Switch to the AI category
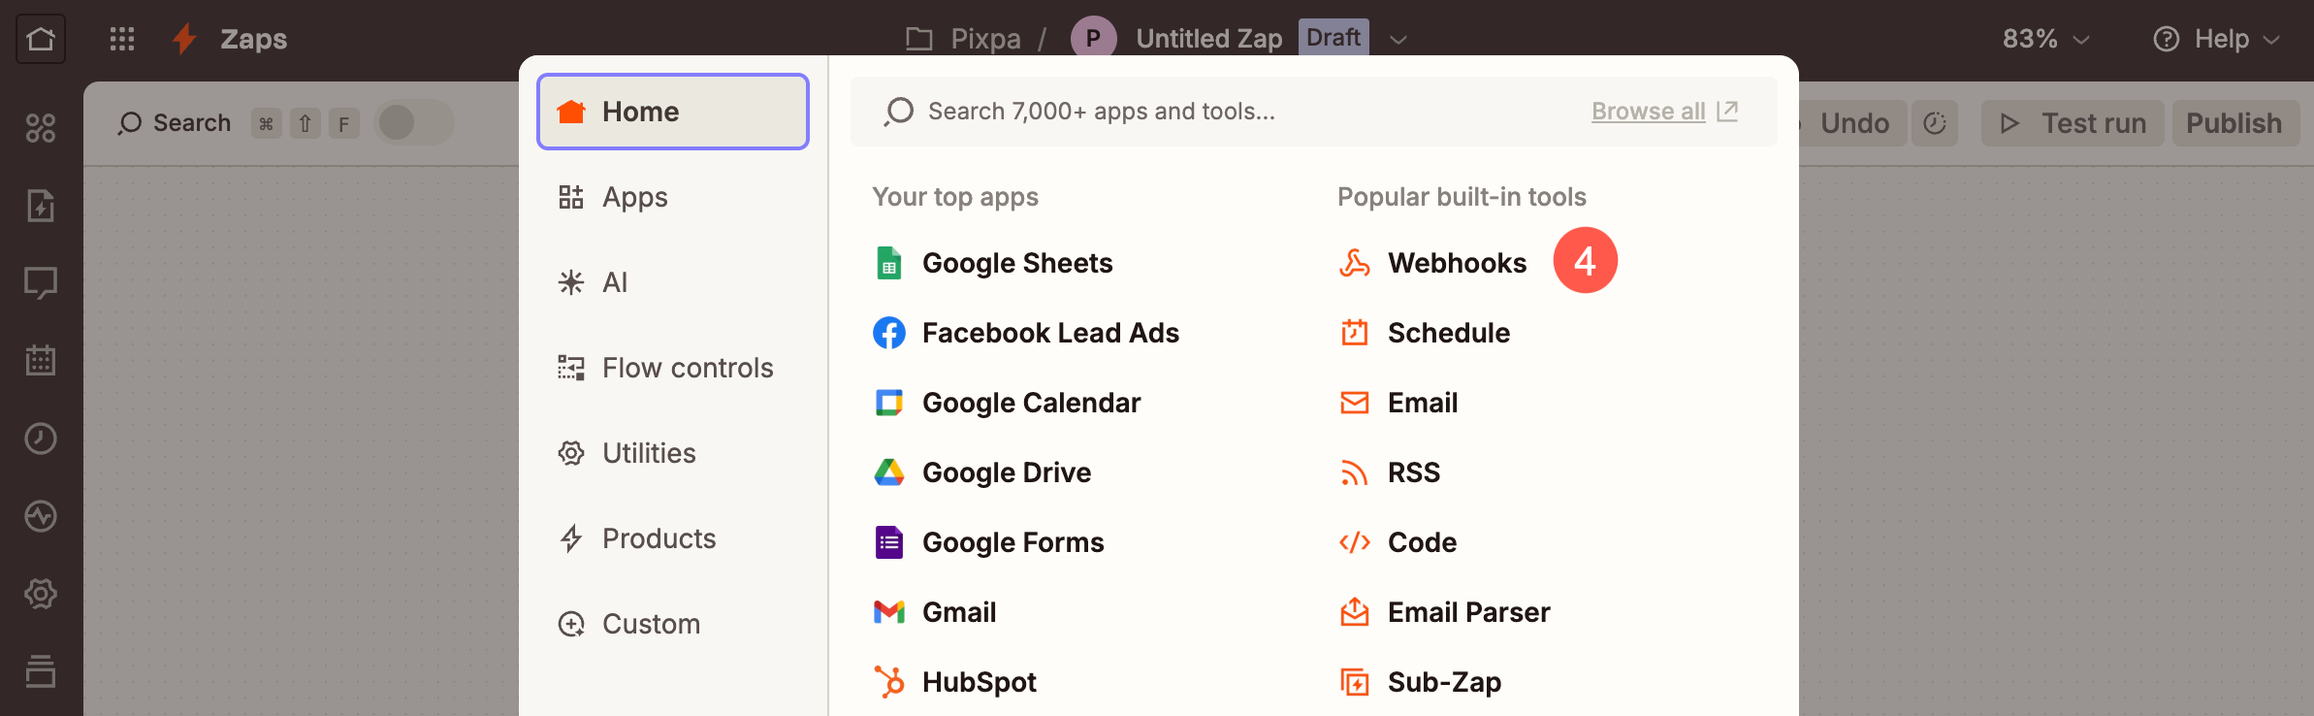 click(673, 282)
